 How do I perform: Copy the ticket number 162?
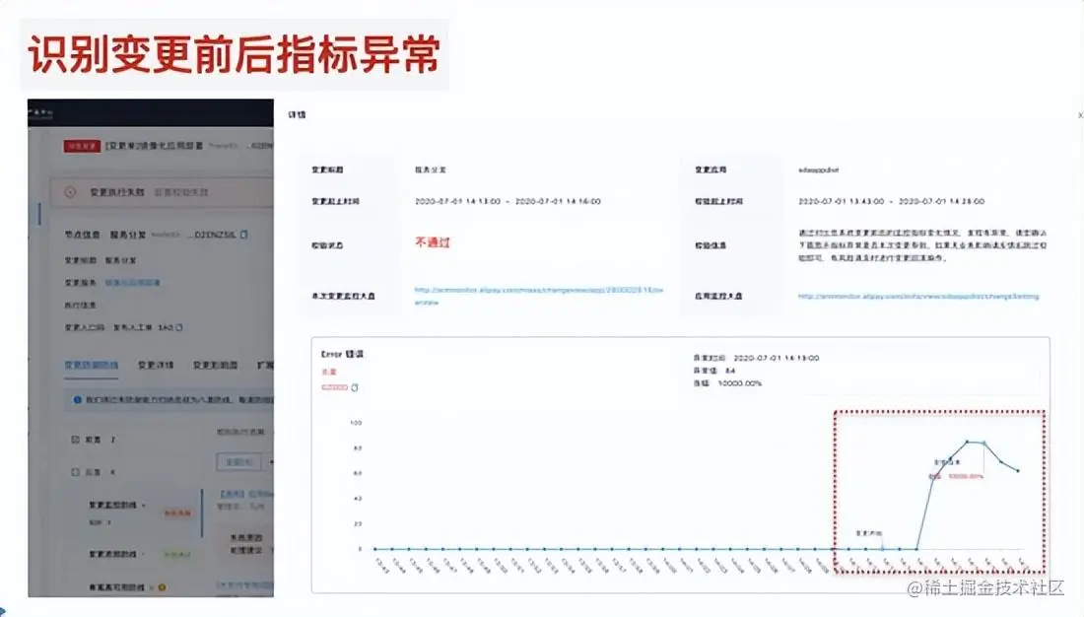click(179, 327)
